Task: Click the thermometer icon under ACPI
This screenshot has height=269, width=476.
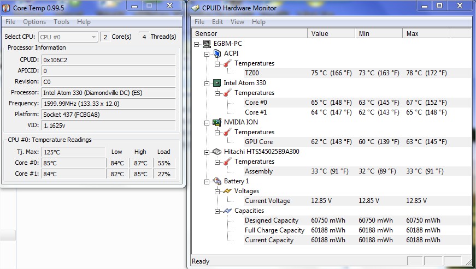Action: click(227, 63)
